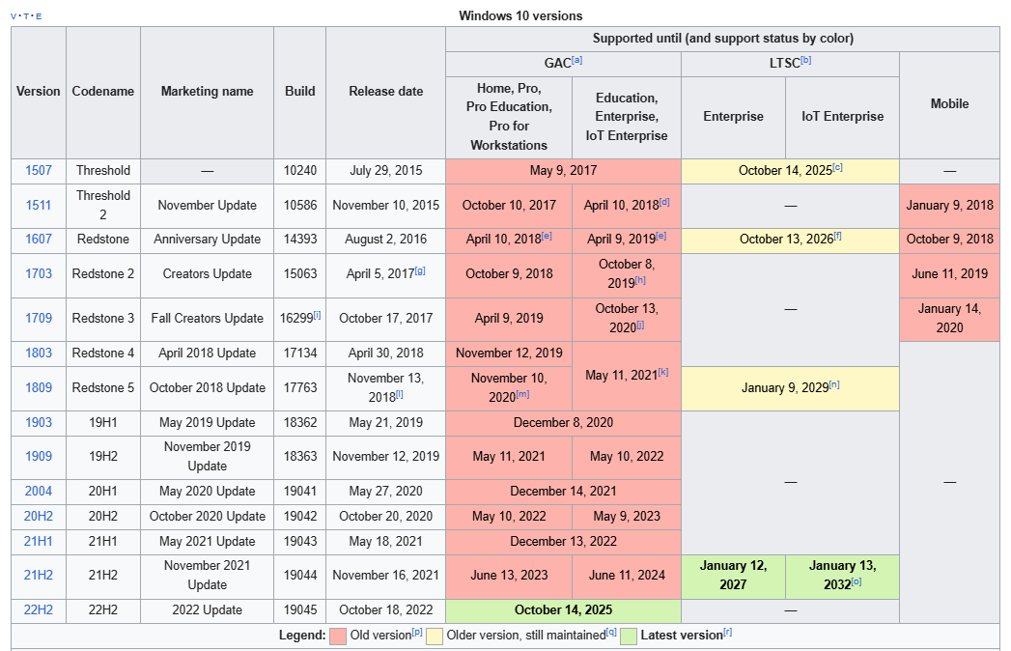1011x651 pixels.
Task: Open footnote [l] after November 13, 2018
Action: [399, 394]
